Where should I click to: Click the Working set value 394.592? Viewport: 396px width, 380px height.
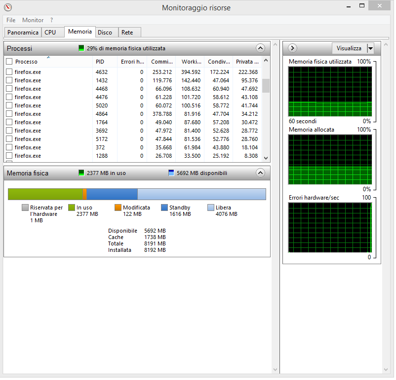(x=192, y=72)
